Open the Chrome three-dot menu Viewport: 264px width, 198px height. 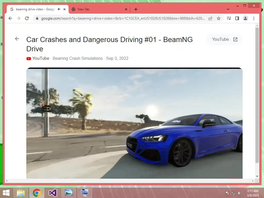254,18
